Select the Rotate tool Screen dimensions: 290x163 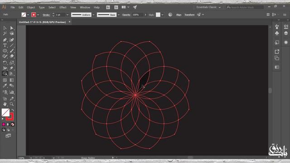point(5,62)
